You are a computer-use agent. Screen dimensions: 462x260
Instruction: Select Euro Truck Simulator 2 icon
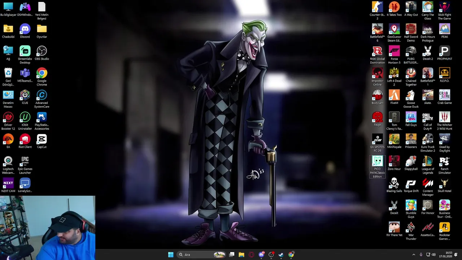pos(428,143)
